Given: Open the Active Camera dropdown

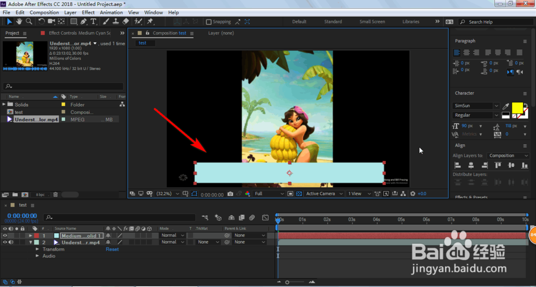Looking at the screenshot, I should pyautogui.click(x=324, y=194).
